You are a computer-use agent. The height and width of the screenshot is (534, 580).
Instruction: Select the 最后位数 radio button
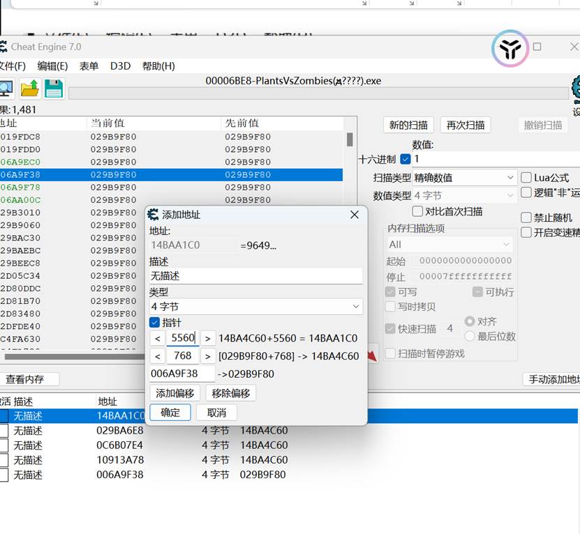470,336
